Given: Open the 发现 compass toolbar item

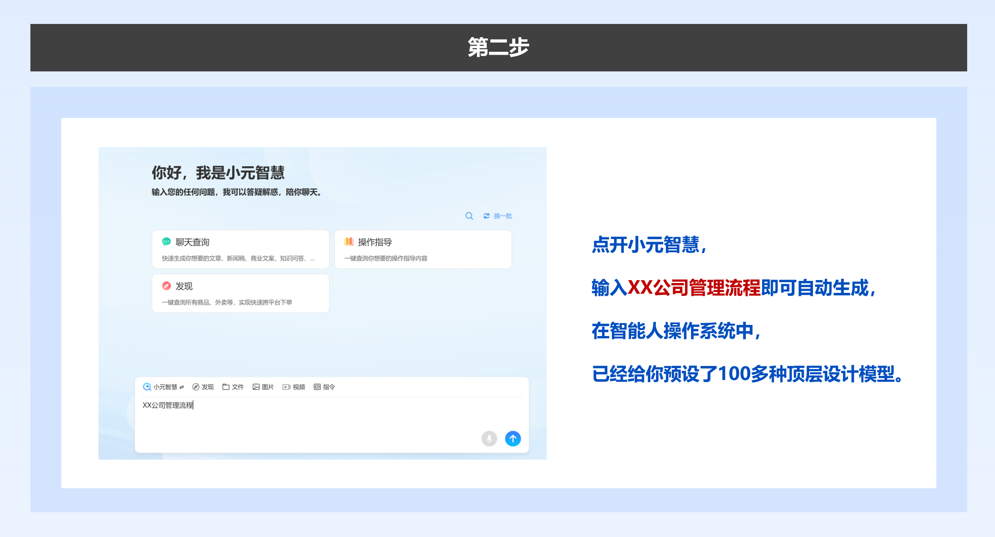Looking at the screenshot, I should 203,387.
